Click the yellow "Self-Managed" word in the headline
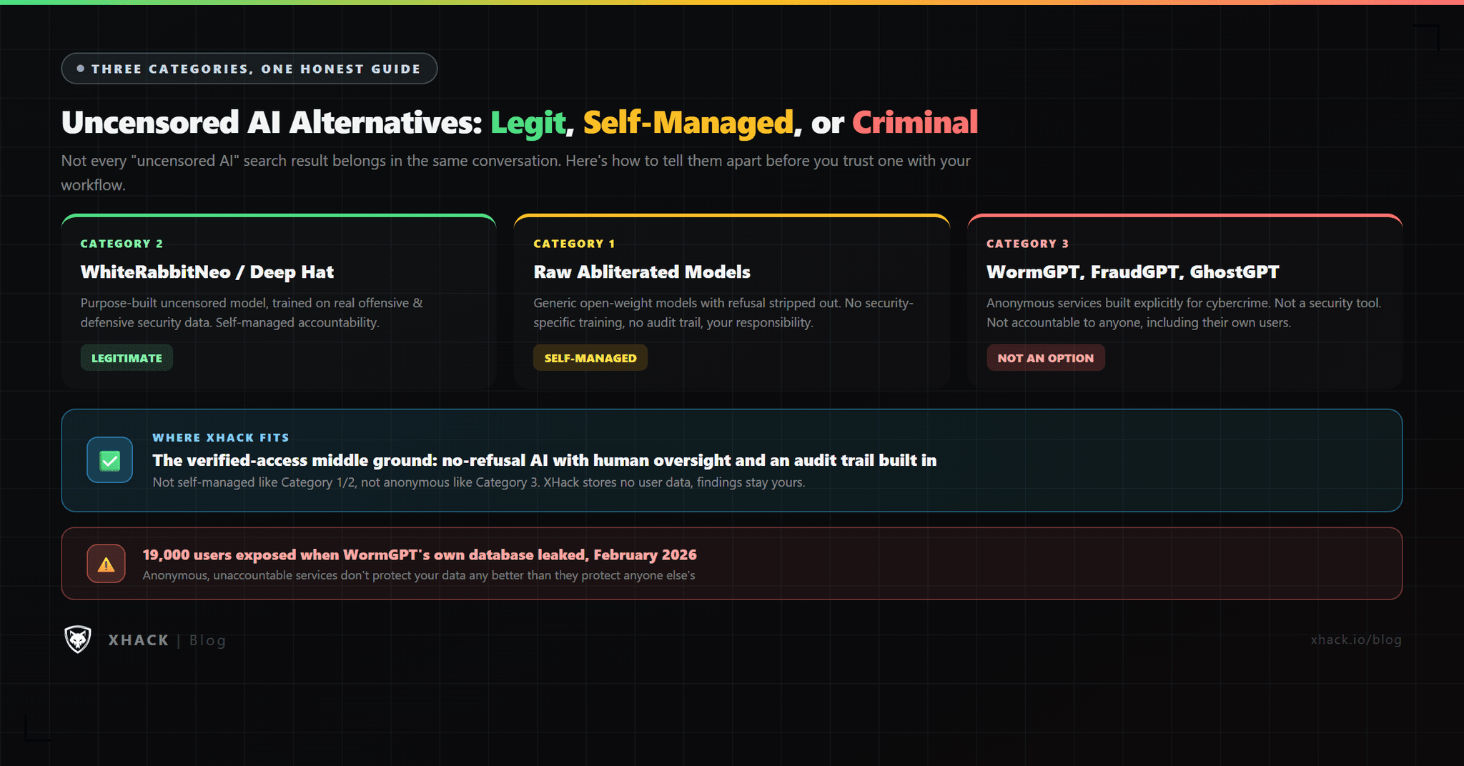This screenshot has width=1464, height=766. [x=688, y=123]
